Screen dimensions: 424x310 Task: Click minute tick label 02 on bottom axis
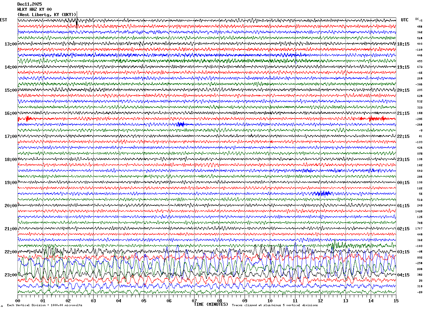tap(68, 301)
